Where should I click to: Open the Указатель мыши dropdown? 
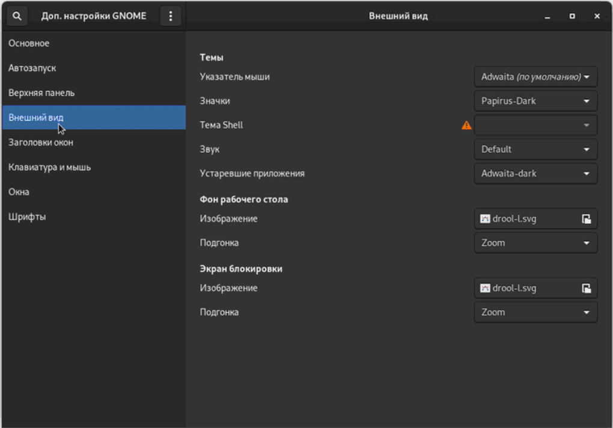[x=535, y=77]
